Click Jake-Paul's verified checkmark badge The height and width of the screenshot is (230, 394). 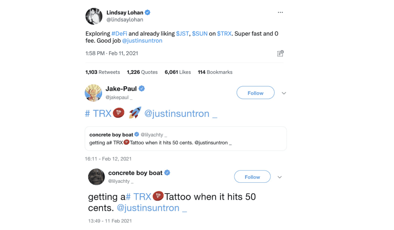point(142,89)
